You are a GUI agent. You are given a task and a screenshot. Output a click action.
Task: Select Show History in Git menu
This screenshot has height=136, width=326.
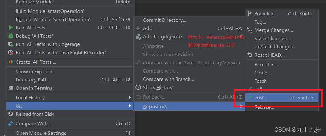[x=189, y=88]
